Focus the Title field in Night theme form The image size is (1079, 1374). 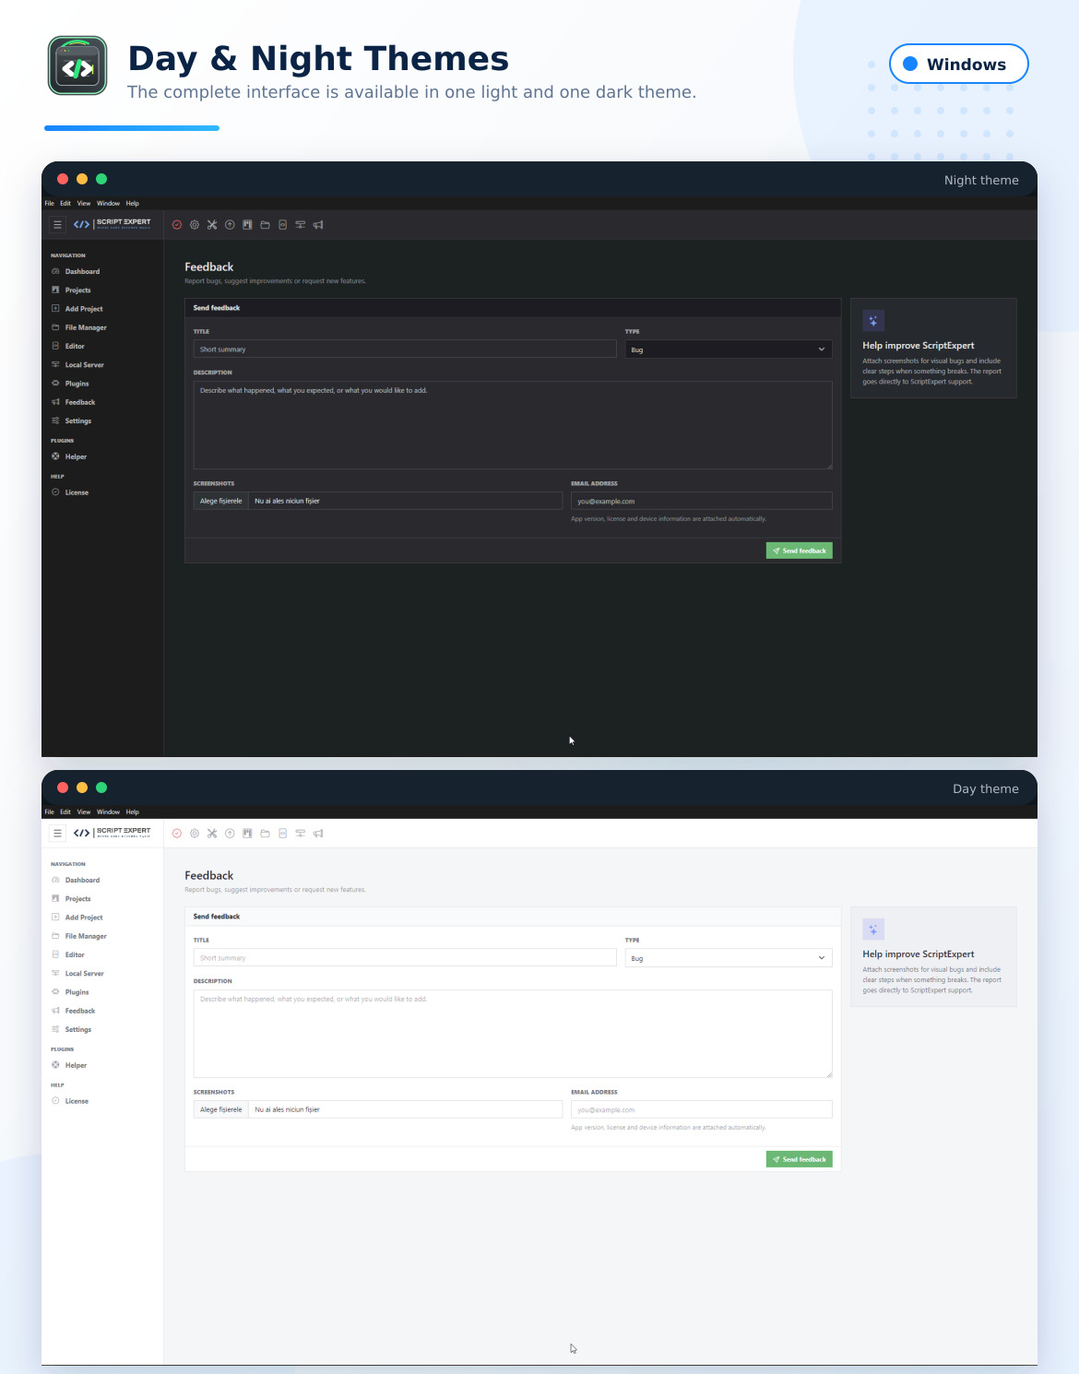point(405,349)
